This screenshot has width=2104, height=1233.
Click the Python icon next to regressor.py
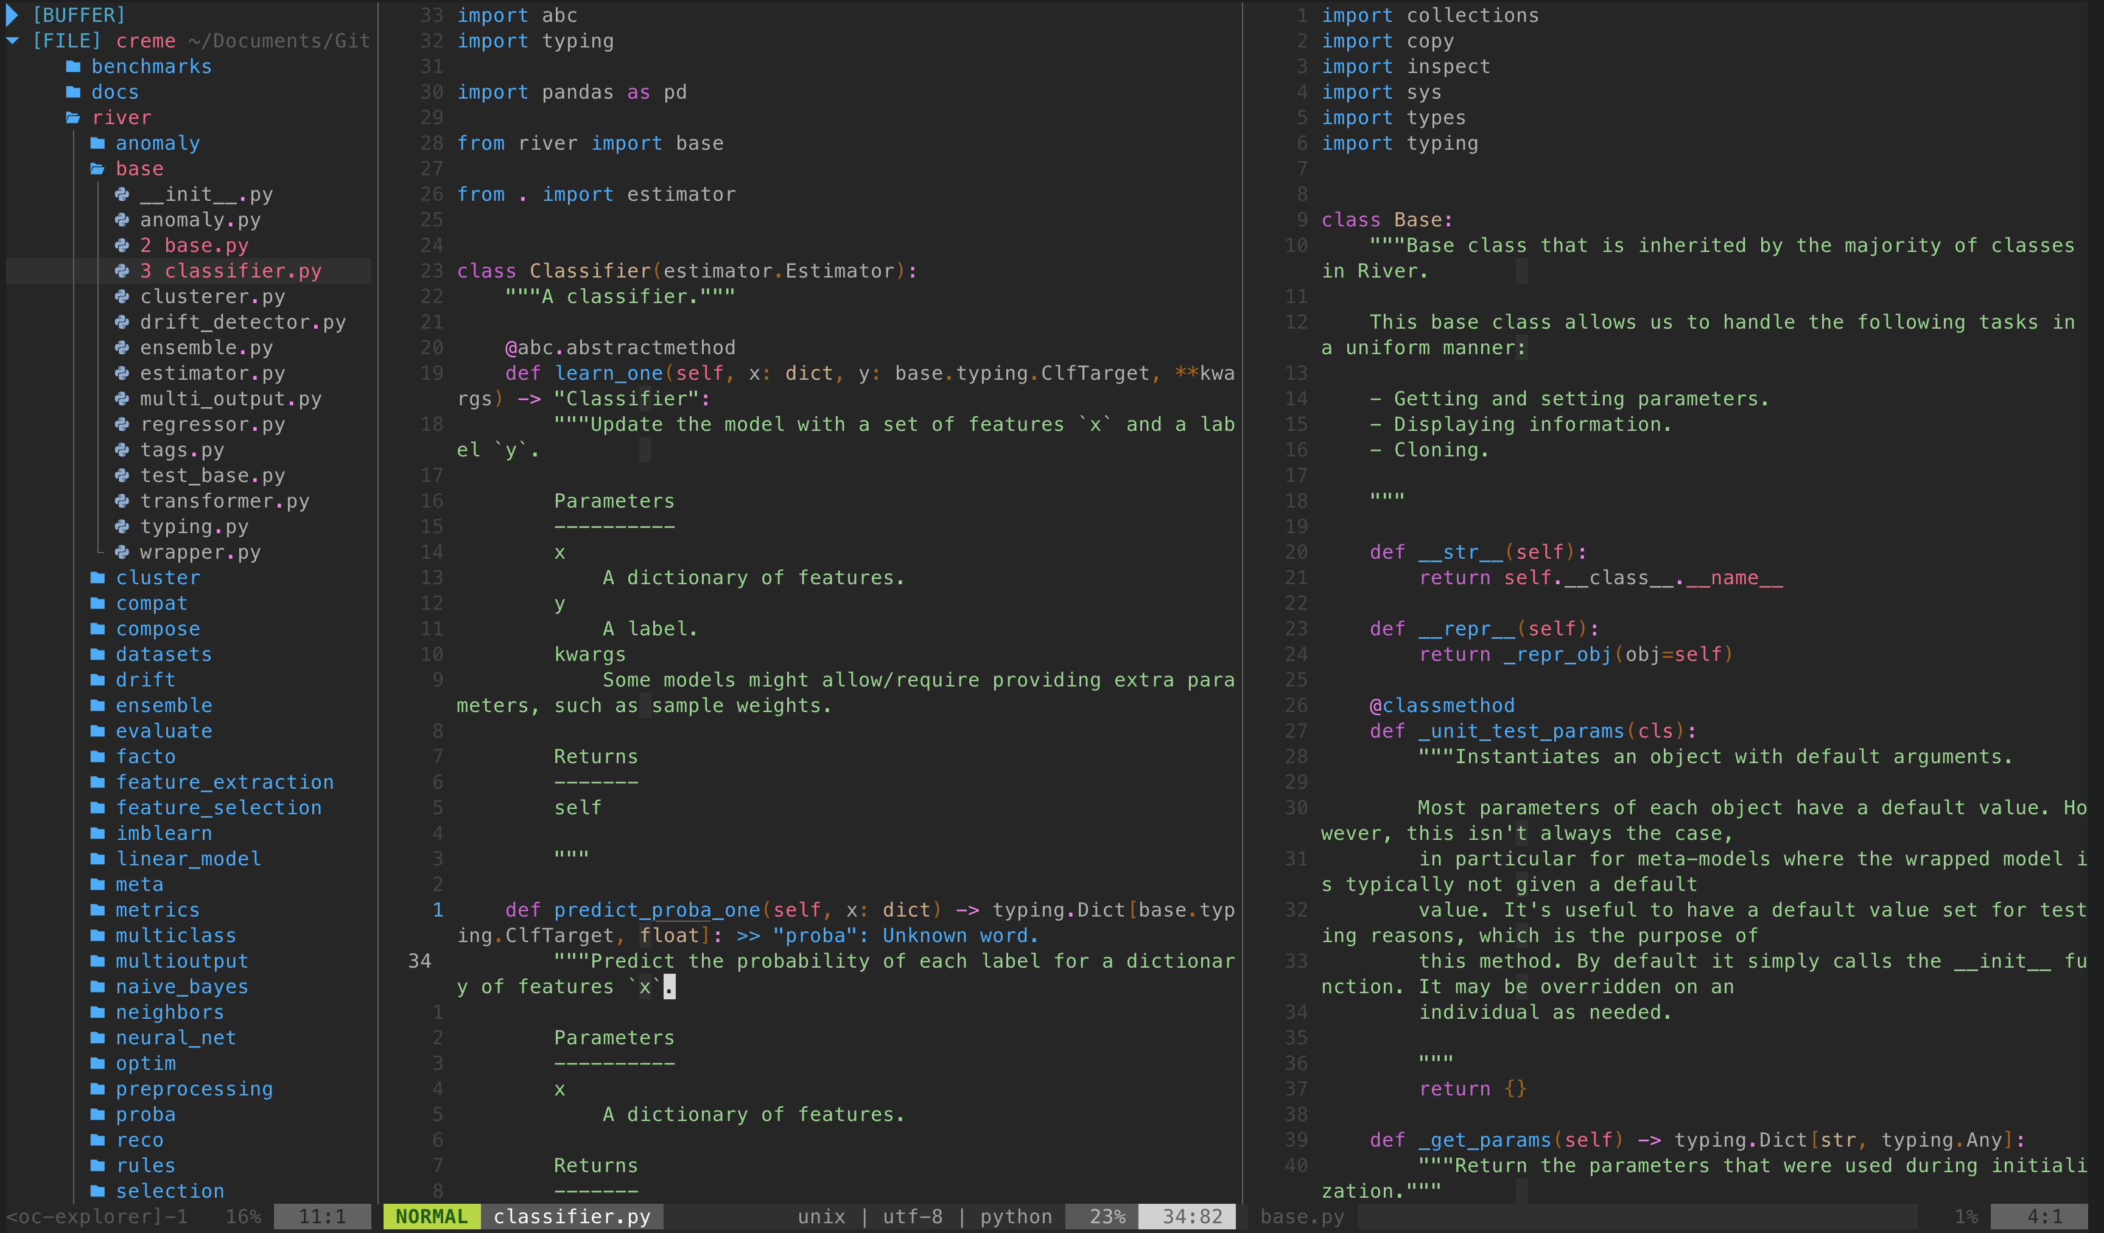(x=122, y=424)
